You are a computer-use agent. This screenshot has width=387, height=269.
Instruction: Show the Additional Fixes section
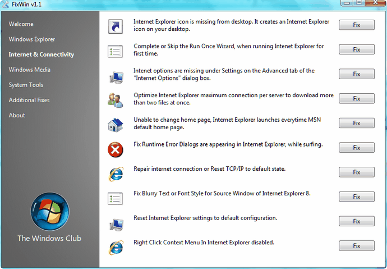(x=29, y=100)
